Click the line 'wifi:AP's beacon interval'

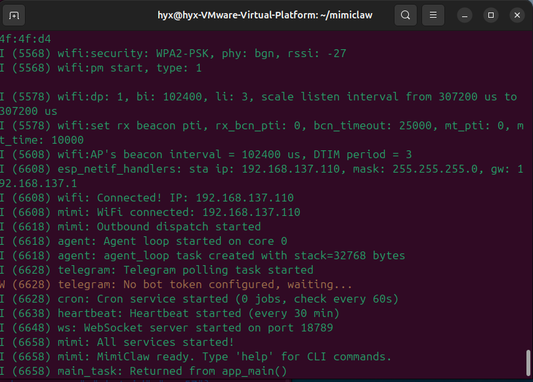pyautogui.click(x=205, y=155)
